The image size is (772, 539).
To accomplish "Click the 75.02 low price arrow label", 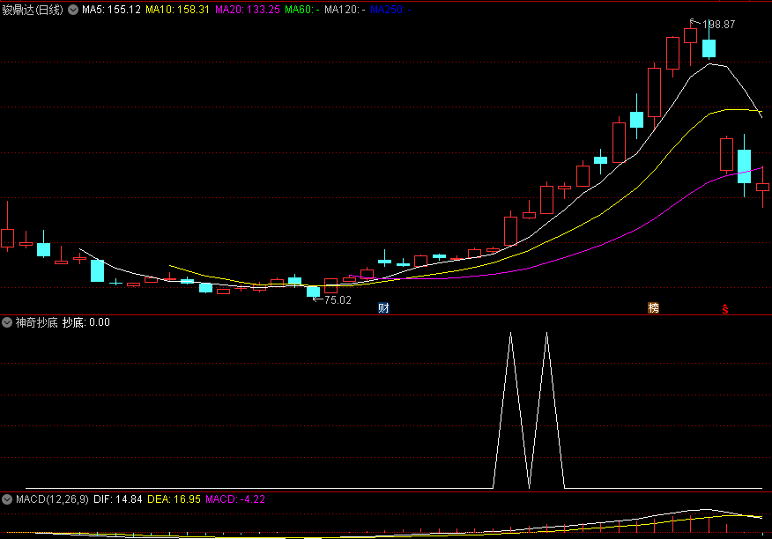I will (332, 299).
